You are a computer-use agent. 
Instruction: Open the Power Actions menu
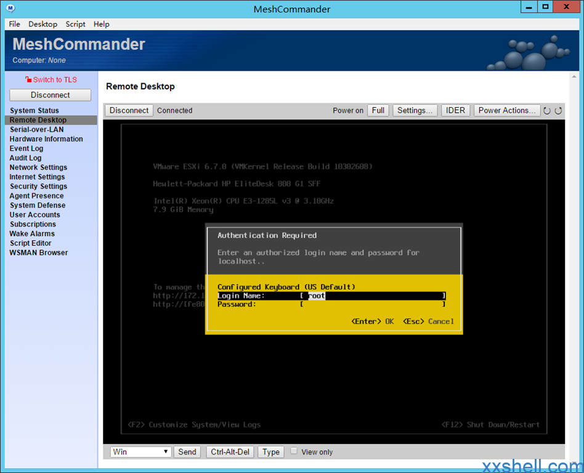tap(507, 111)
